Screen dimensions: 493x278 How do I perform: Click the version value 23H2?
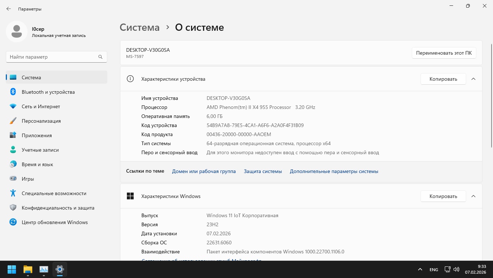(212, 224)
